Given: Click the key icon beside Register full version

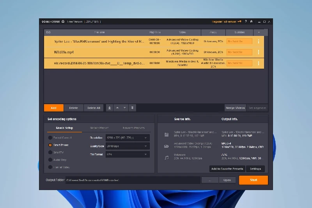Looking at the screenshot, I should pos(239,21).
